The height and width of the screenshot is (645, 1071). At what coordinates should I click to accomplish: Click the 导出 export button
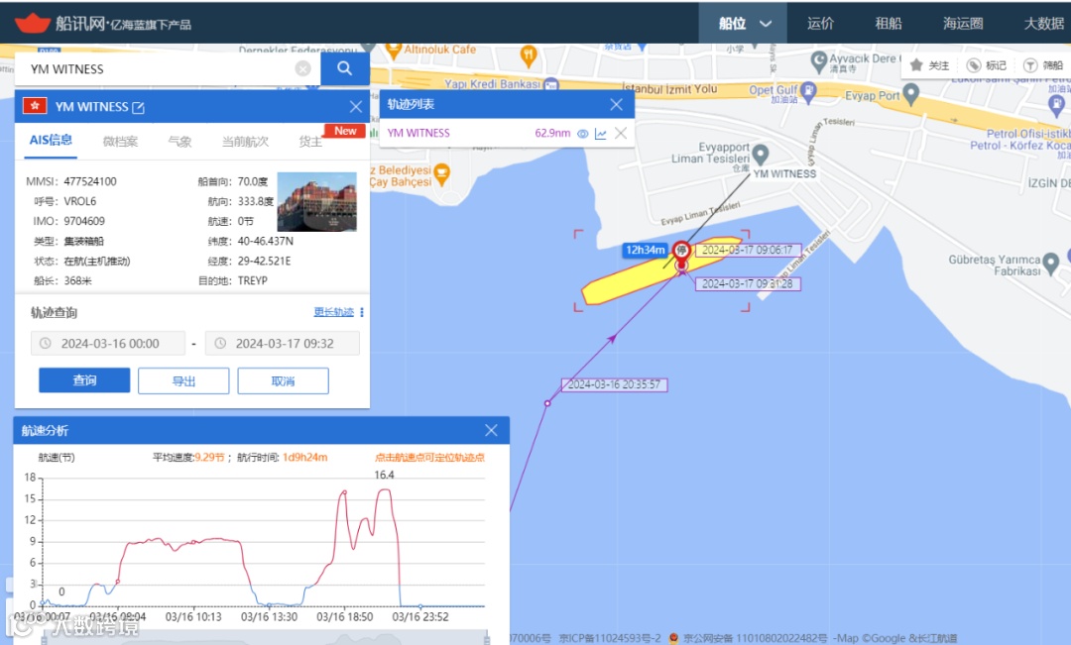[x=183, y=380]
